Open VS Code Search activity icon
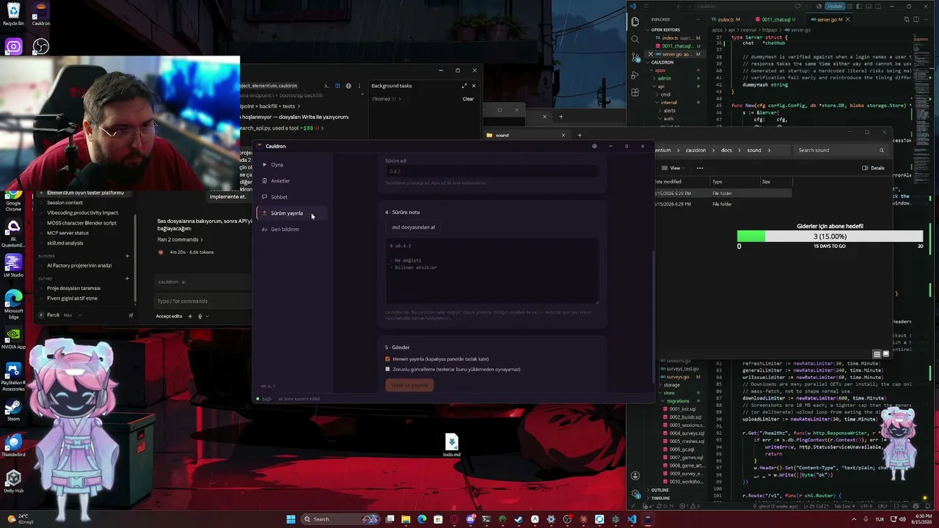This screenshot has height=528, width=939. pos(635,38)
